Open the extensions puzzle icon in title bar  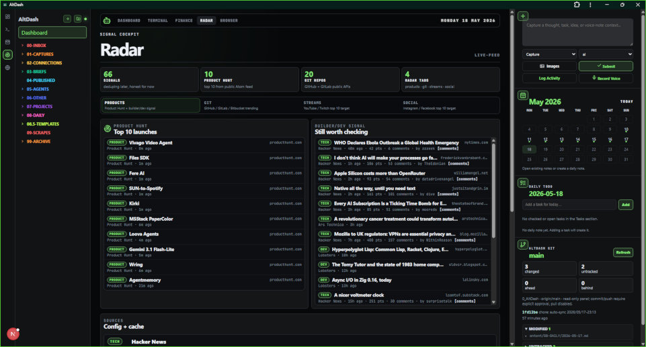[x=577, y=5]
